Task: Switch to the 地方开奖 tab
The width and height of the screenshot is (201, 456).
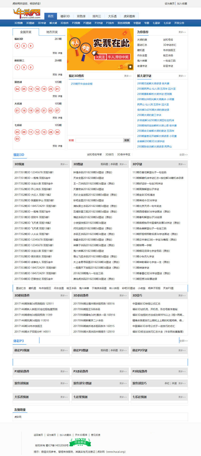Action: pyautogui.click(x=52, y=32)
